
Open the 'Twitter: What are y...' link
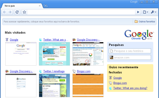click(56, 40)
